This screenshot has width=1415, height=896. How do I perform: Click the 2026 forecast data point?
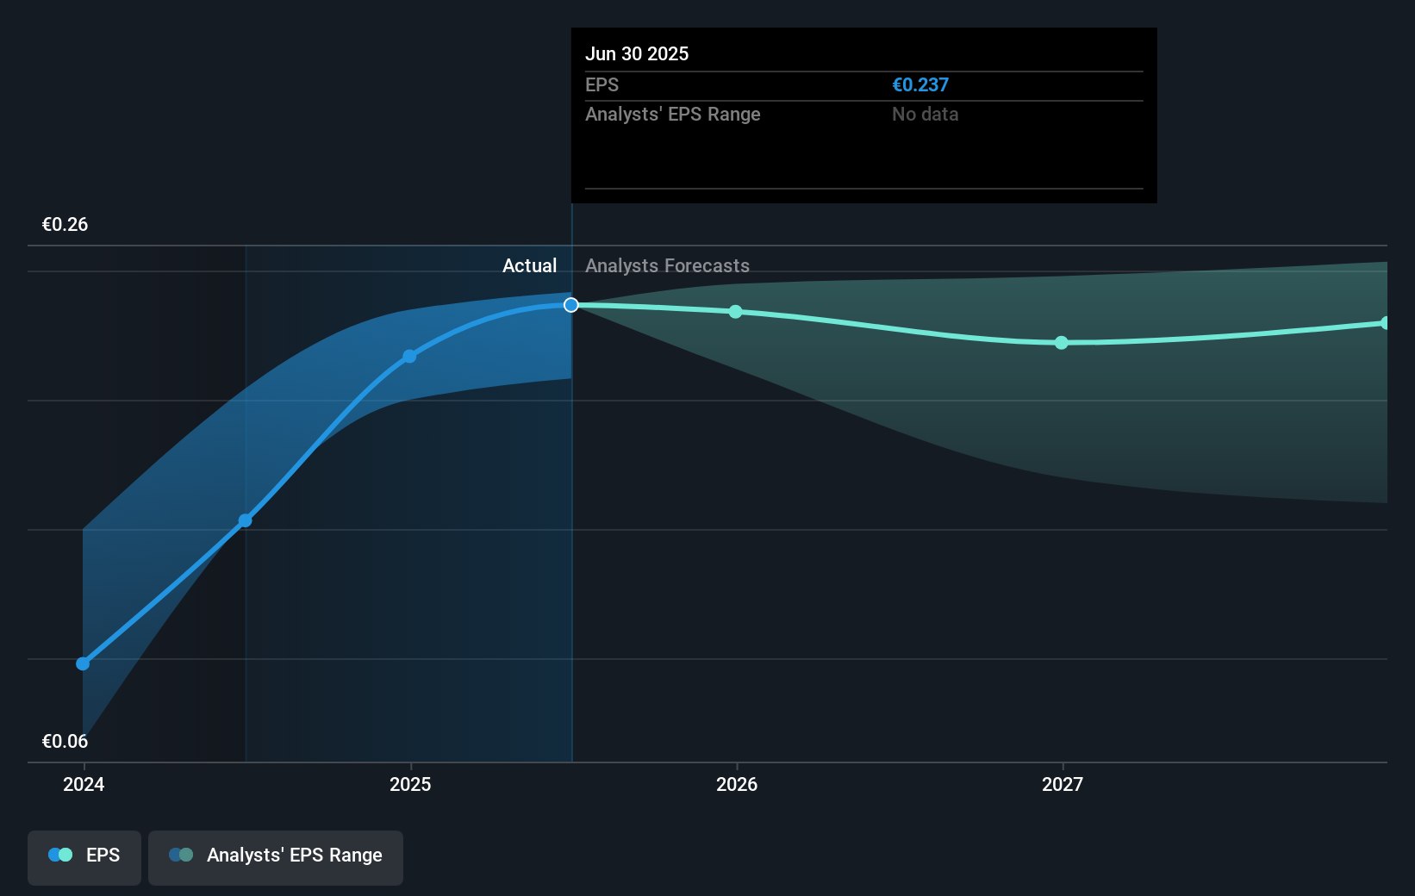735,312
